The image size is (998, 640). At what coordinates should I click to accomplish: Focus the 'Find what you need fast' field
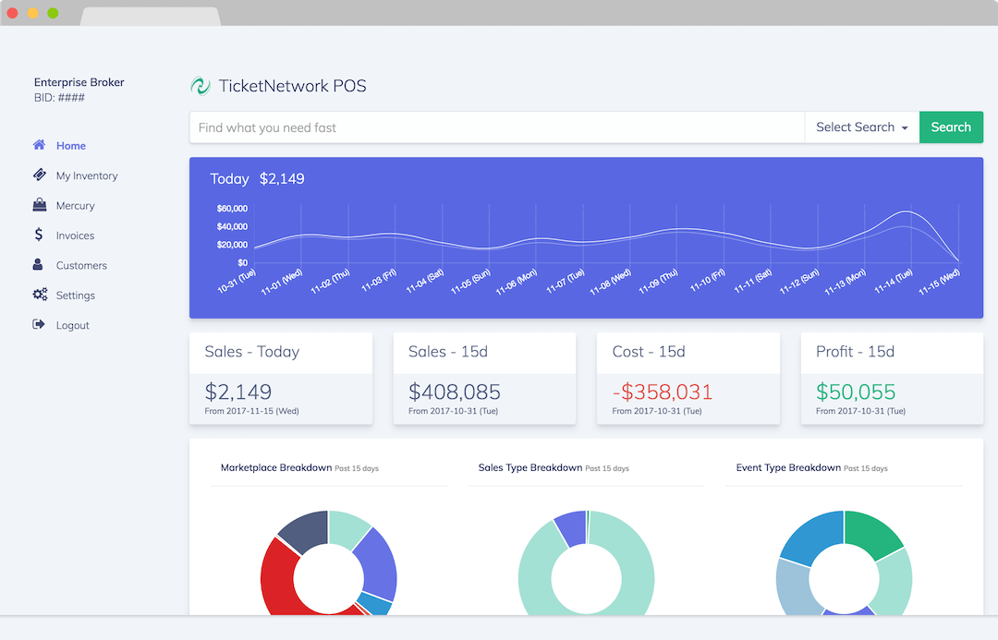[496, 127]
